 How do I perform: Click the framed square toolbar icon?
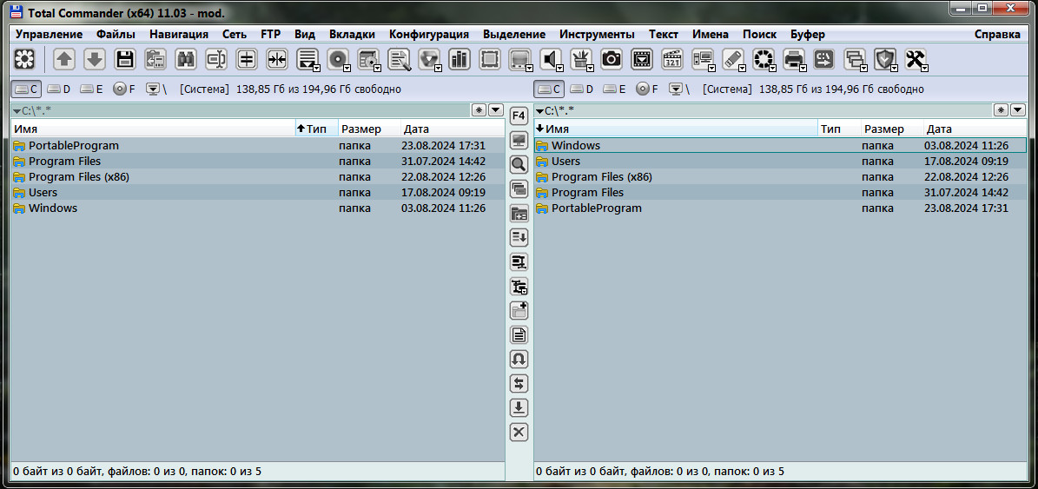point(489,60)
